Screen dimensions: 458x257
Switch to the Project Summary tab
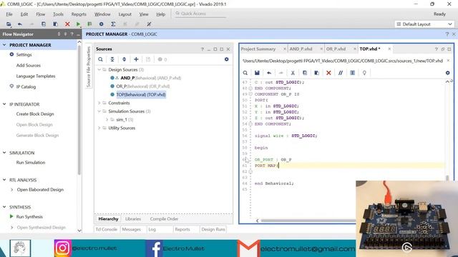tap(258, 49)
